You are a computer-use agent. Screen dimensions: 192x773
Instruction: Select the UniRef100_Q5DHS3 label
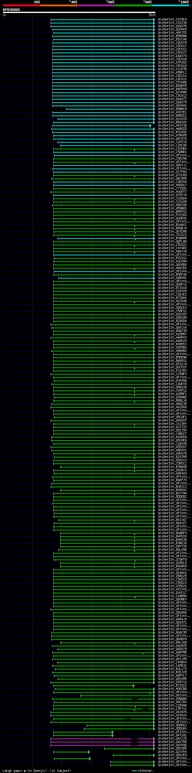pos(172,725)
